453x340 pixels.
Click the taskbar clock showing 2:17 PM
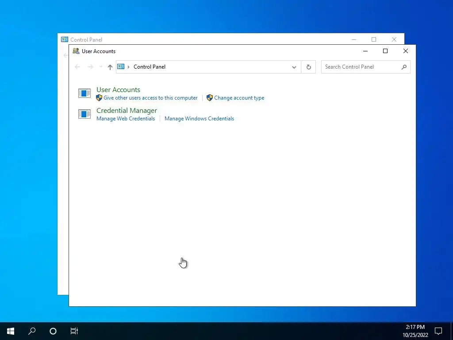point(415,331)
